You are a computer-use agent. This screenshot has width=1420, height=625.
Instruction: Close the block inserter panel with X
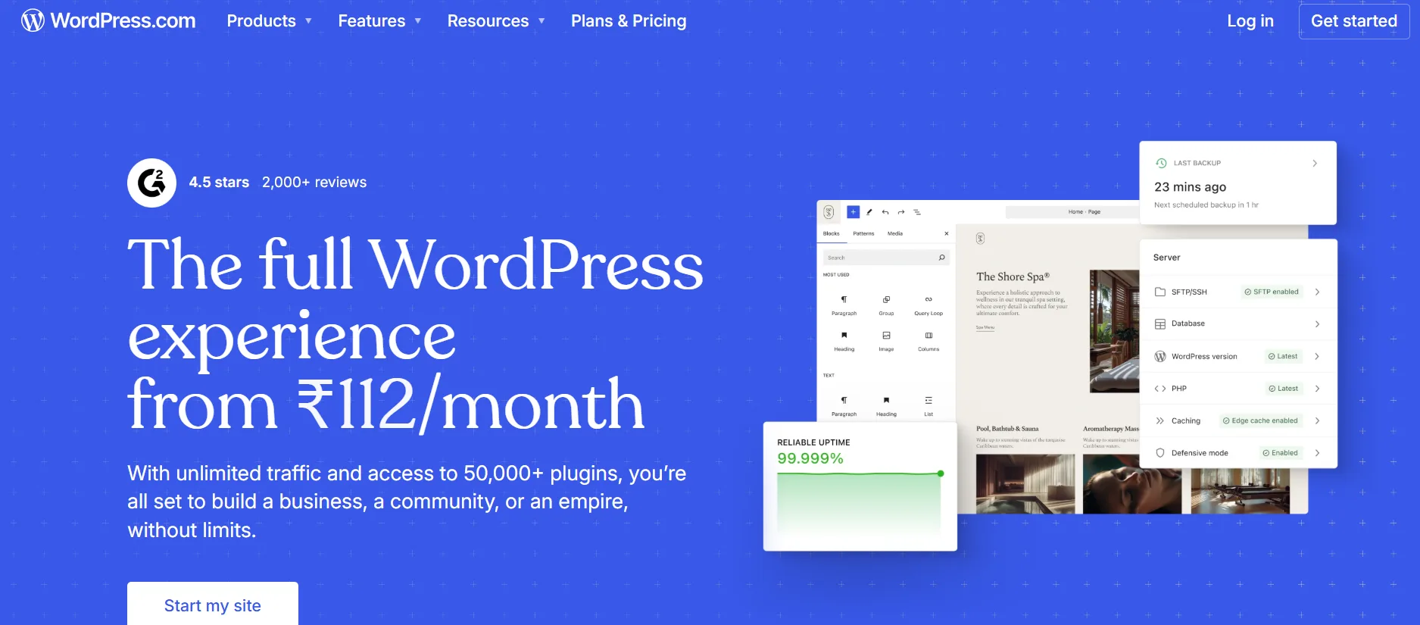coord(946,233)
